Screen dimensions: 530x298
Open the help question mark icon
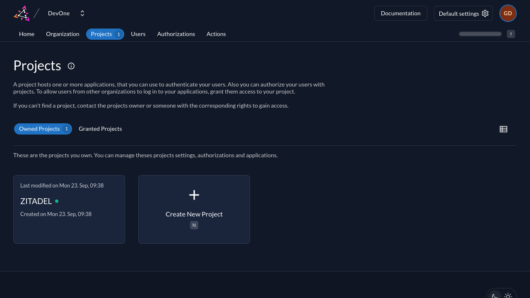[x=511, y=34]
